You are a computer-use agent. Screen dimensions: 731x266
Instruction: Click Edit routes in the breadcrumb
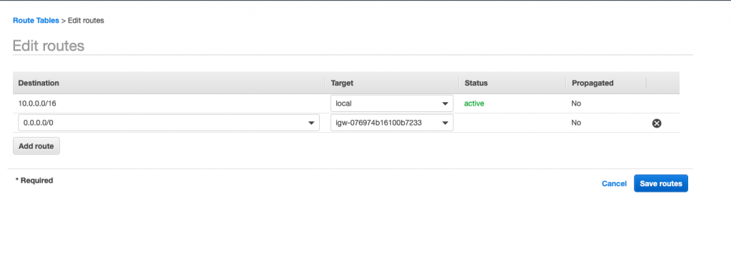point(86,21)
